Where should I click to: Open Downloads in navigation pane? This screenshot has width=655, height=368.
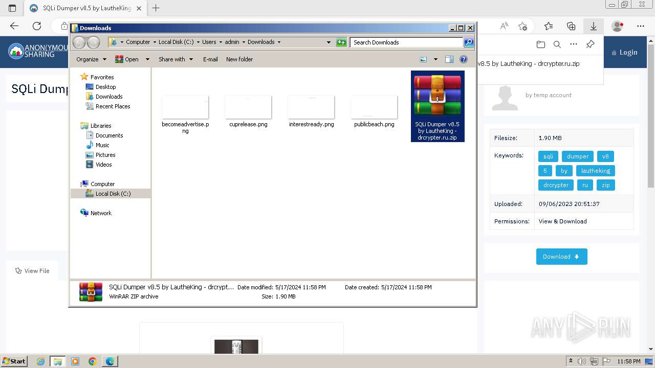(x=109, y=97)
